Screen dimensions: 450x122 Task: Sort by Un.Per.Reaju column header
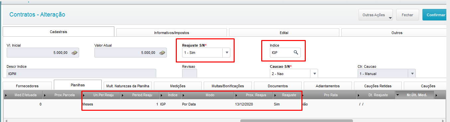(x=101, y=95)
